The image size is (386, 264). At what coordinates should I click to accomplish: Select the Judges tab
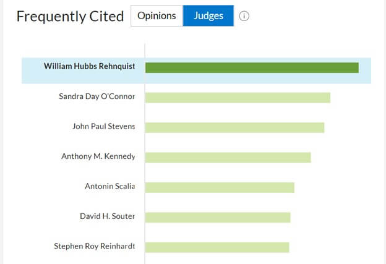(x=208, y=16)
